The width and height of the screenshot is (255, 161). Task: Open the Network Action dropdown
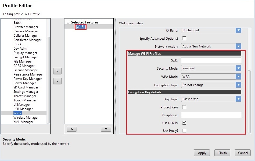(x=238, y=46)
